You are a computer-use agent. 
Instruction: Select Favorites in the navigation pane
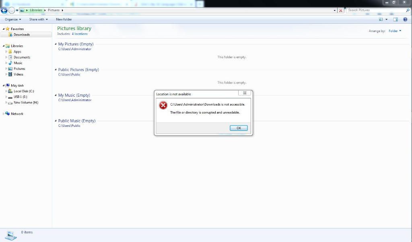point(17,29)
